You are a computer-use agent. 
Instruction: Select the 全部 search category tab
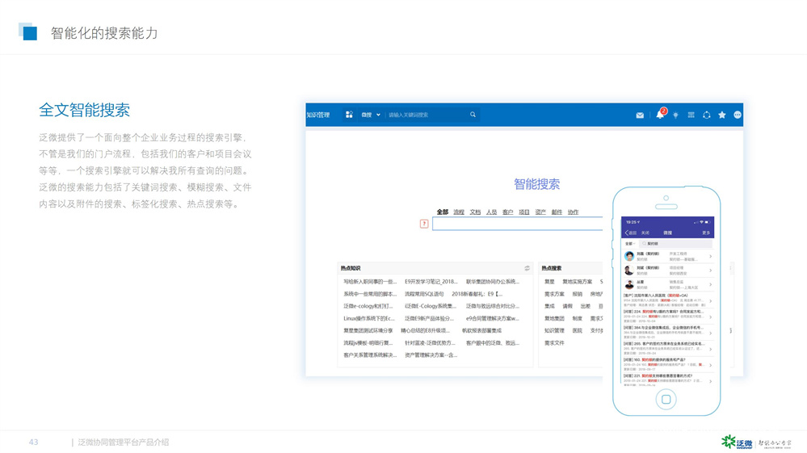click(x=442, y=212)
